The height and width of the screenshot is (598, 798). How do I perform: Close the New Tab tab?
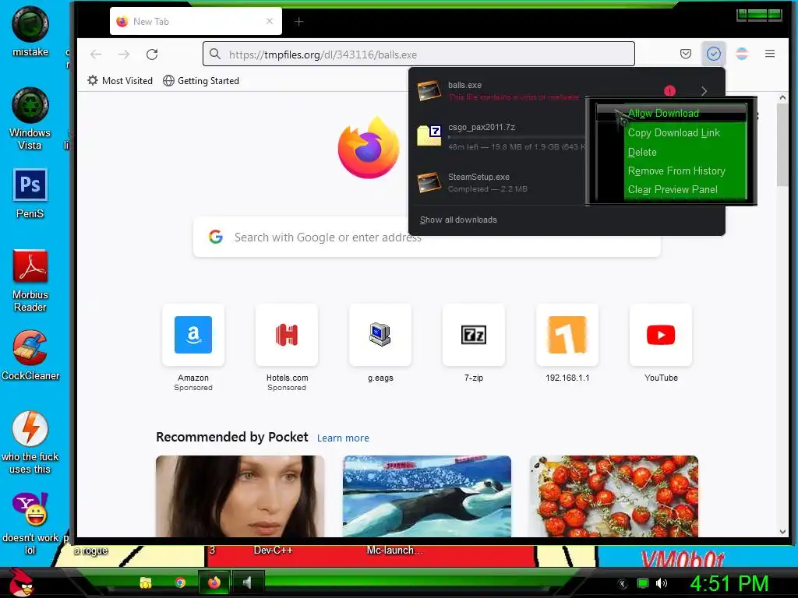[x=270, y=21]
